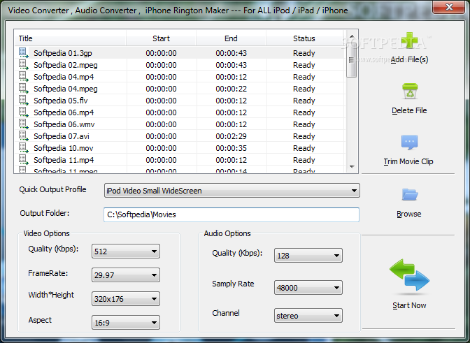
Task: Open the Video Quality (Kbps) 512 dropdown
Action: pos(126,251)
